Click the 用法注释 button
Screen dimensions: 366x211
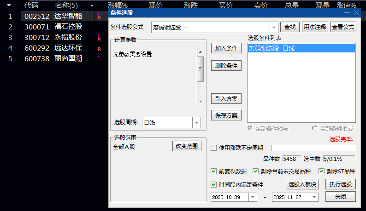[x=315, y=27]
